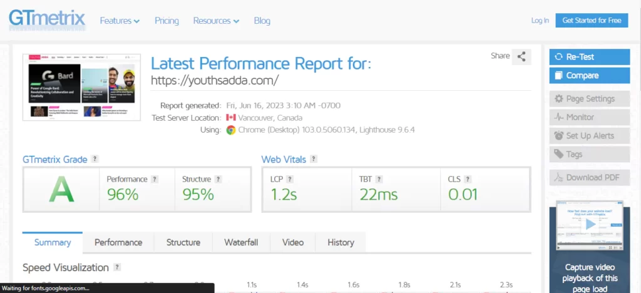641x293 pixels.
Task: Open the Pricing page
Action: click(167, 21)
